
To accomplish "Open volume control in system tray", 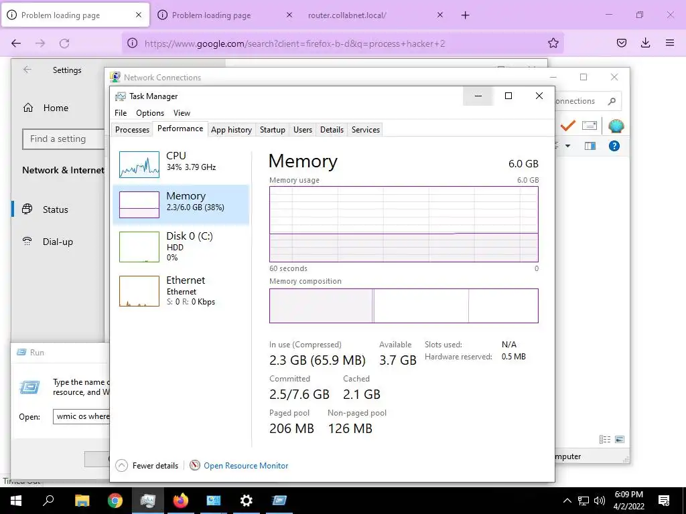I will tap(600, 501).
